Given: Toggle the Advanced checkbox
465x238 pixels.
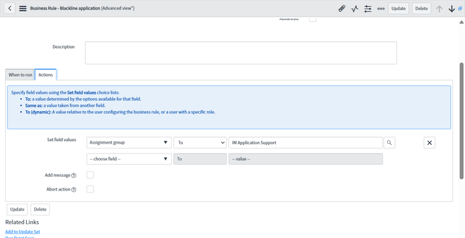Looking at the screenshot, I should 313,19.
